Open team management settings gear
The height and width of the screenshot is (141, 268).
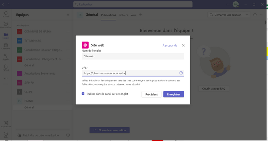[x=68, y=135]
